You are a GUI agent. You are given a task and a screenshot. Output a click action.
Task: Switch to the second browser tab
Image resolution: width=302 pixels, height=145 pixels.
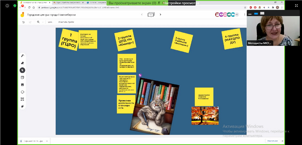(x=68, y=3)
